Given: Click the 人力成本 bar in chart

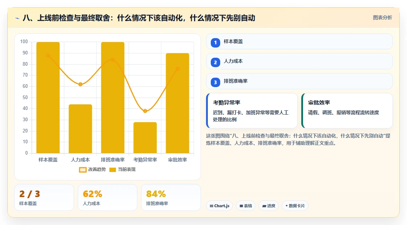Looking at the screenshot, I should pyautogui.click(x=80, y=129).
